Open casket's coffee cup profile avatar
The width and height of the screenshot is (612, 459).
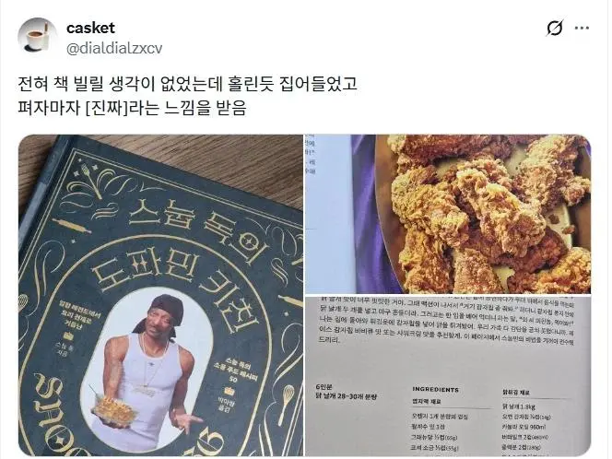point(38,35)
